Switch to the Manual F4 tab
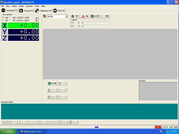The image size is (179, 134). click(x=26, y=10)
